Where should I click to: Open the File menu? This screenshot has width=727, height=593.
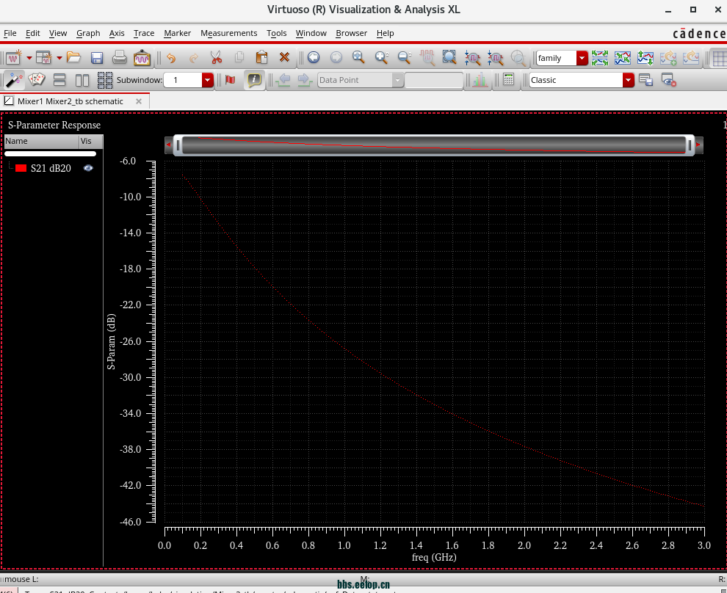[x=10, y=33]
